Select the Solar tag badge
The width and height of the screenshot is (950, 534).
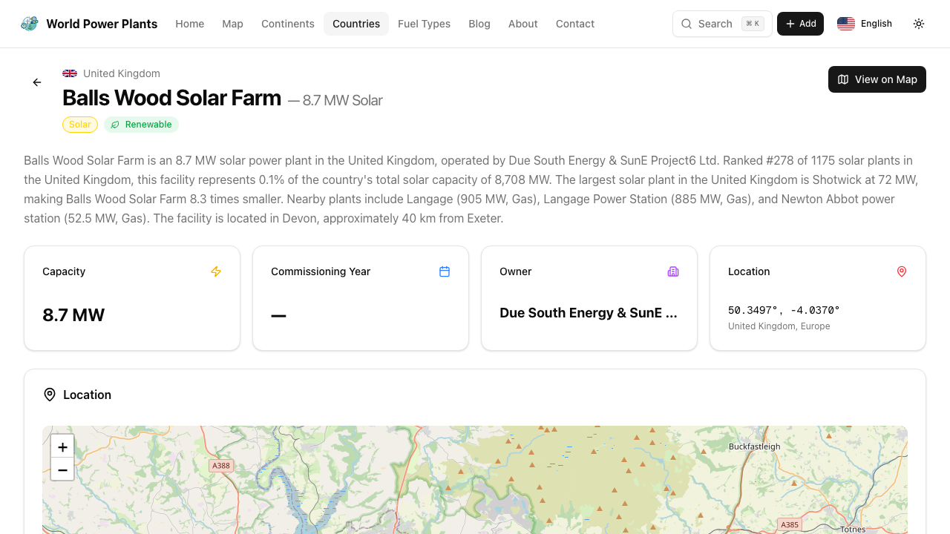79,124
